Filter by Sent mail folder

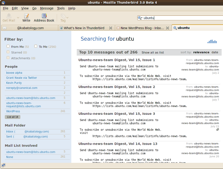pos(27,137)
